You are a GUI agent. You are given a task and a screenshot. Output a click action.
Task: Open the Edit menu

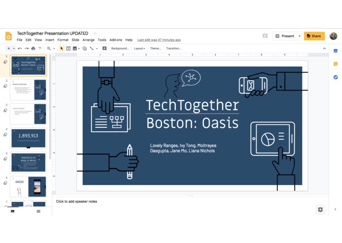coord(29,40)
